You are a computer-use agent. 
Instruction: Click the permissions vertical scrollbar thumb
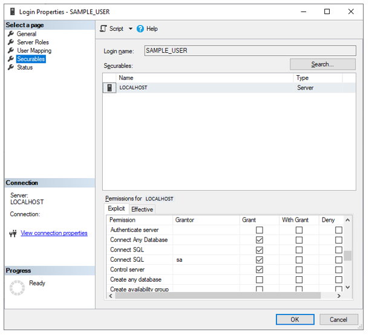pyautogui.click(x=348, y=256)
